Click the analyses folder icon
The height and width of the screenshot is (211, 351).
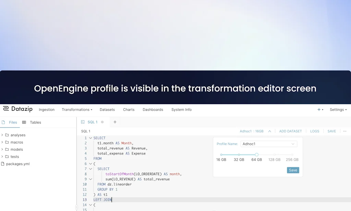[x=7, y=135]
